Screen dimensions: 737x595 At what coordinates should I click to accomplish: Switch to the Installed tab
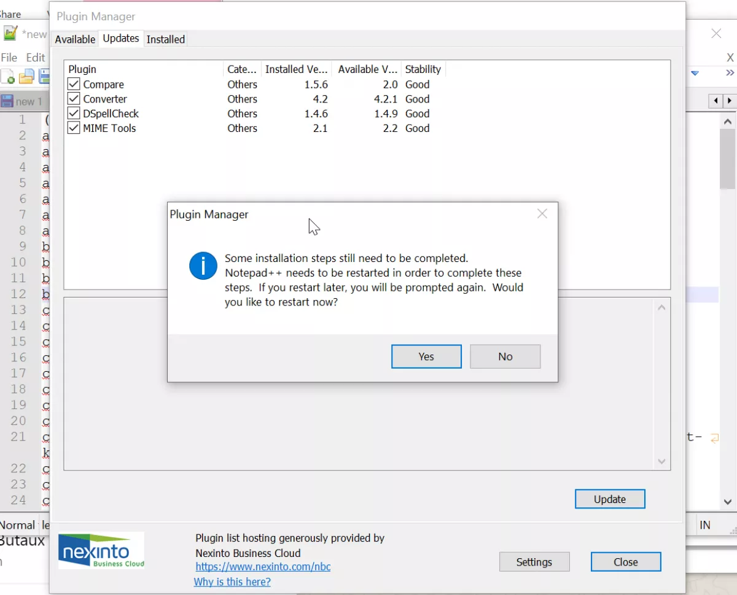tap(166, 39)
